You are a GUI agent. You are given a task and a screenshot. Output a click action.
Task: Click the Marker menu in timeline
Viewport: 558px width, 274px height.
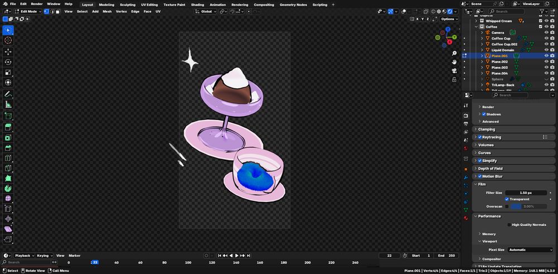(74, 256)
